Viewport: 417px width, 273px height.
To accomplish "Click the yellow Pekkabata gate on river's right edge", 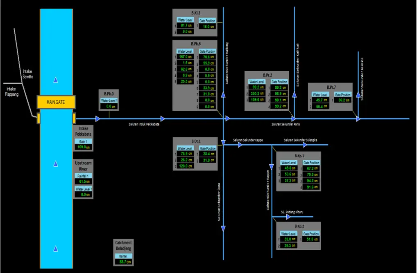I will click(74, 119).
